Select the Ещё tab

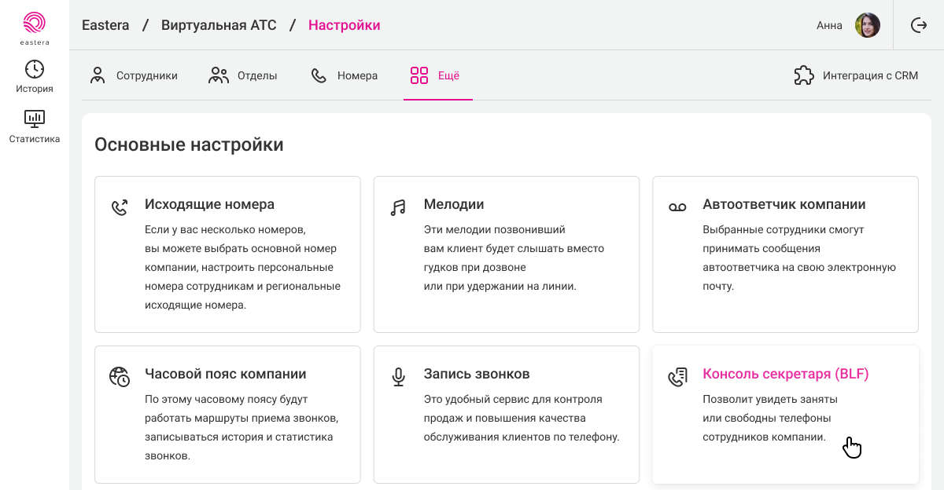point(435,76)
